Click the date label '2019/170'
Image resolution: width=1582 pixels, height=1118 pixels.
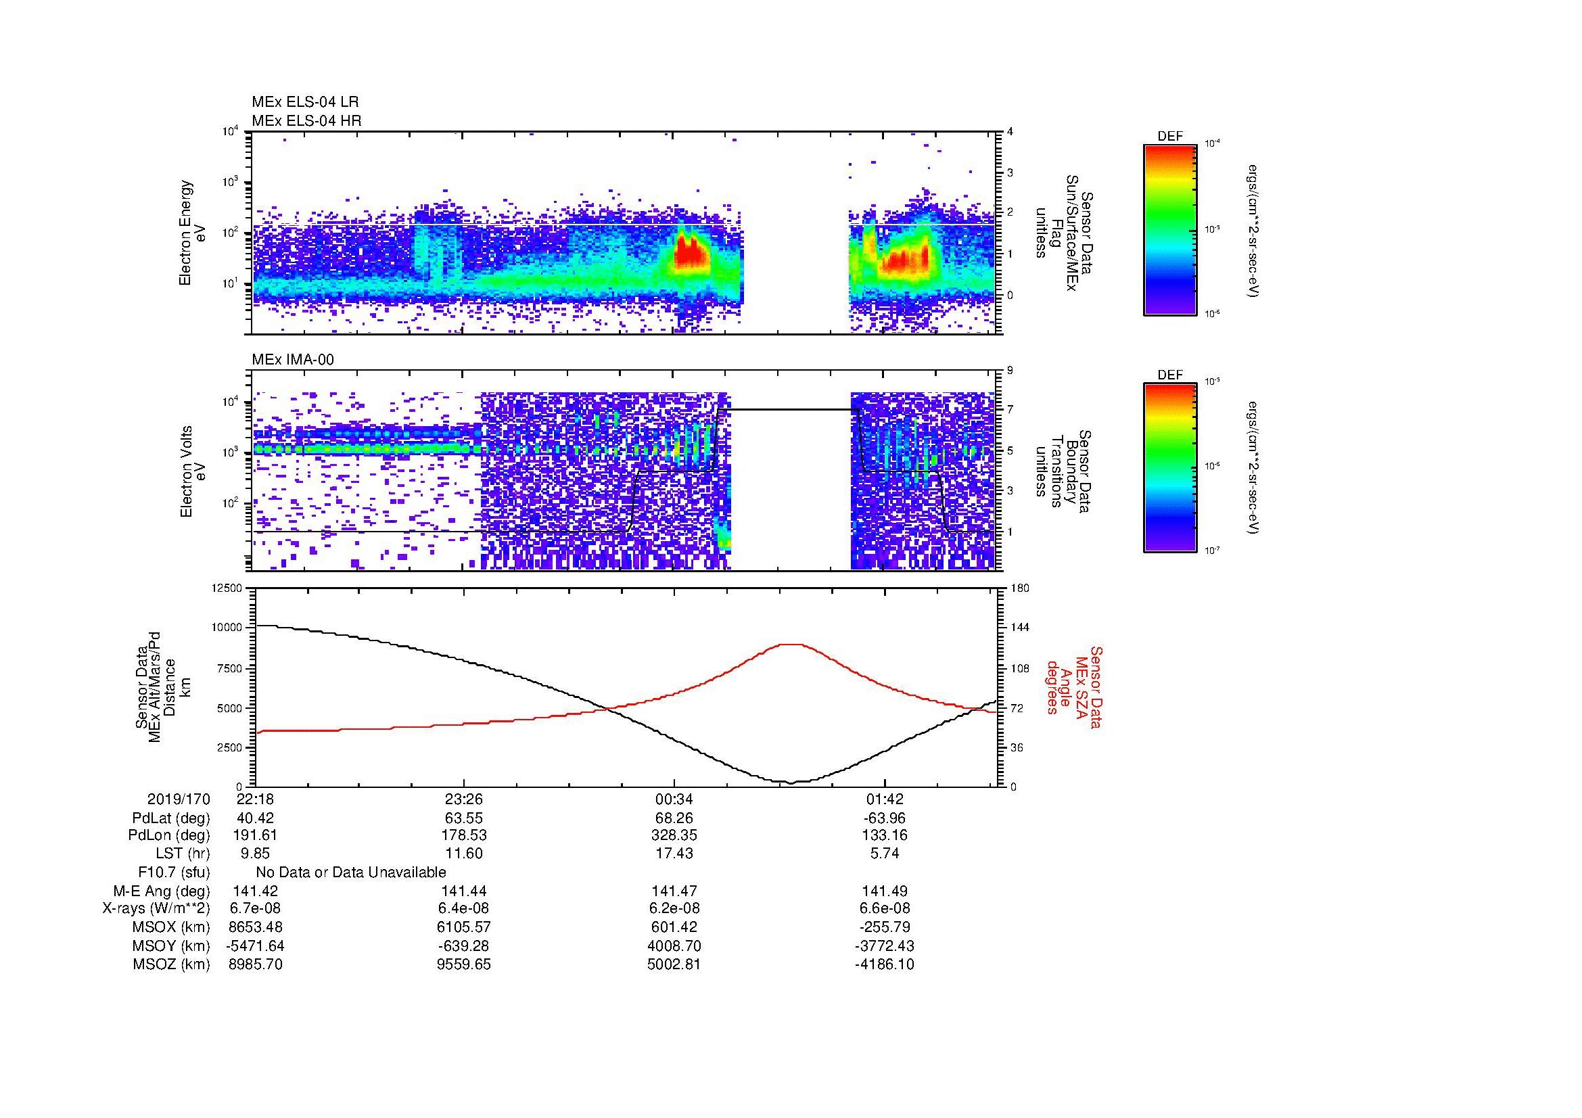[x=179, y=799]
